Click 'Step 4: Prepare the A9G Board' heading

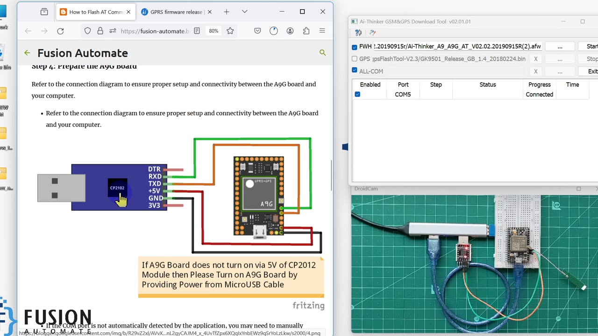[84, 66]
